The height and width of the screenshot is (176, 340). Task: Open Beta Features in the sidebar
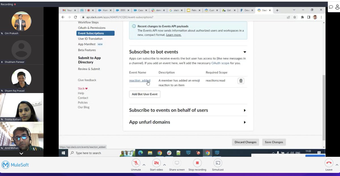pos(87,50)
